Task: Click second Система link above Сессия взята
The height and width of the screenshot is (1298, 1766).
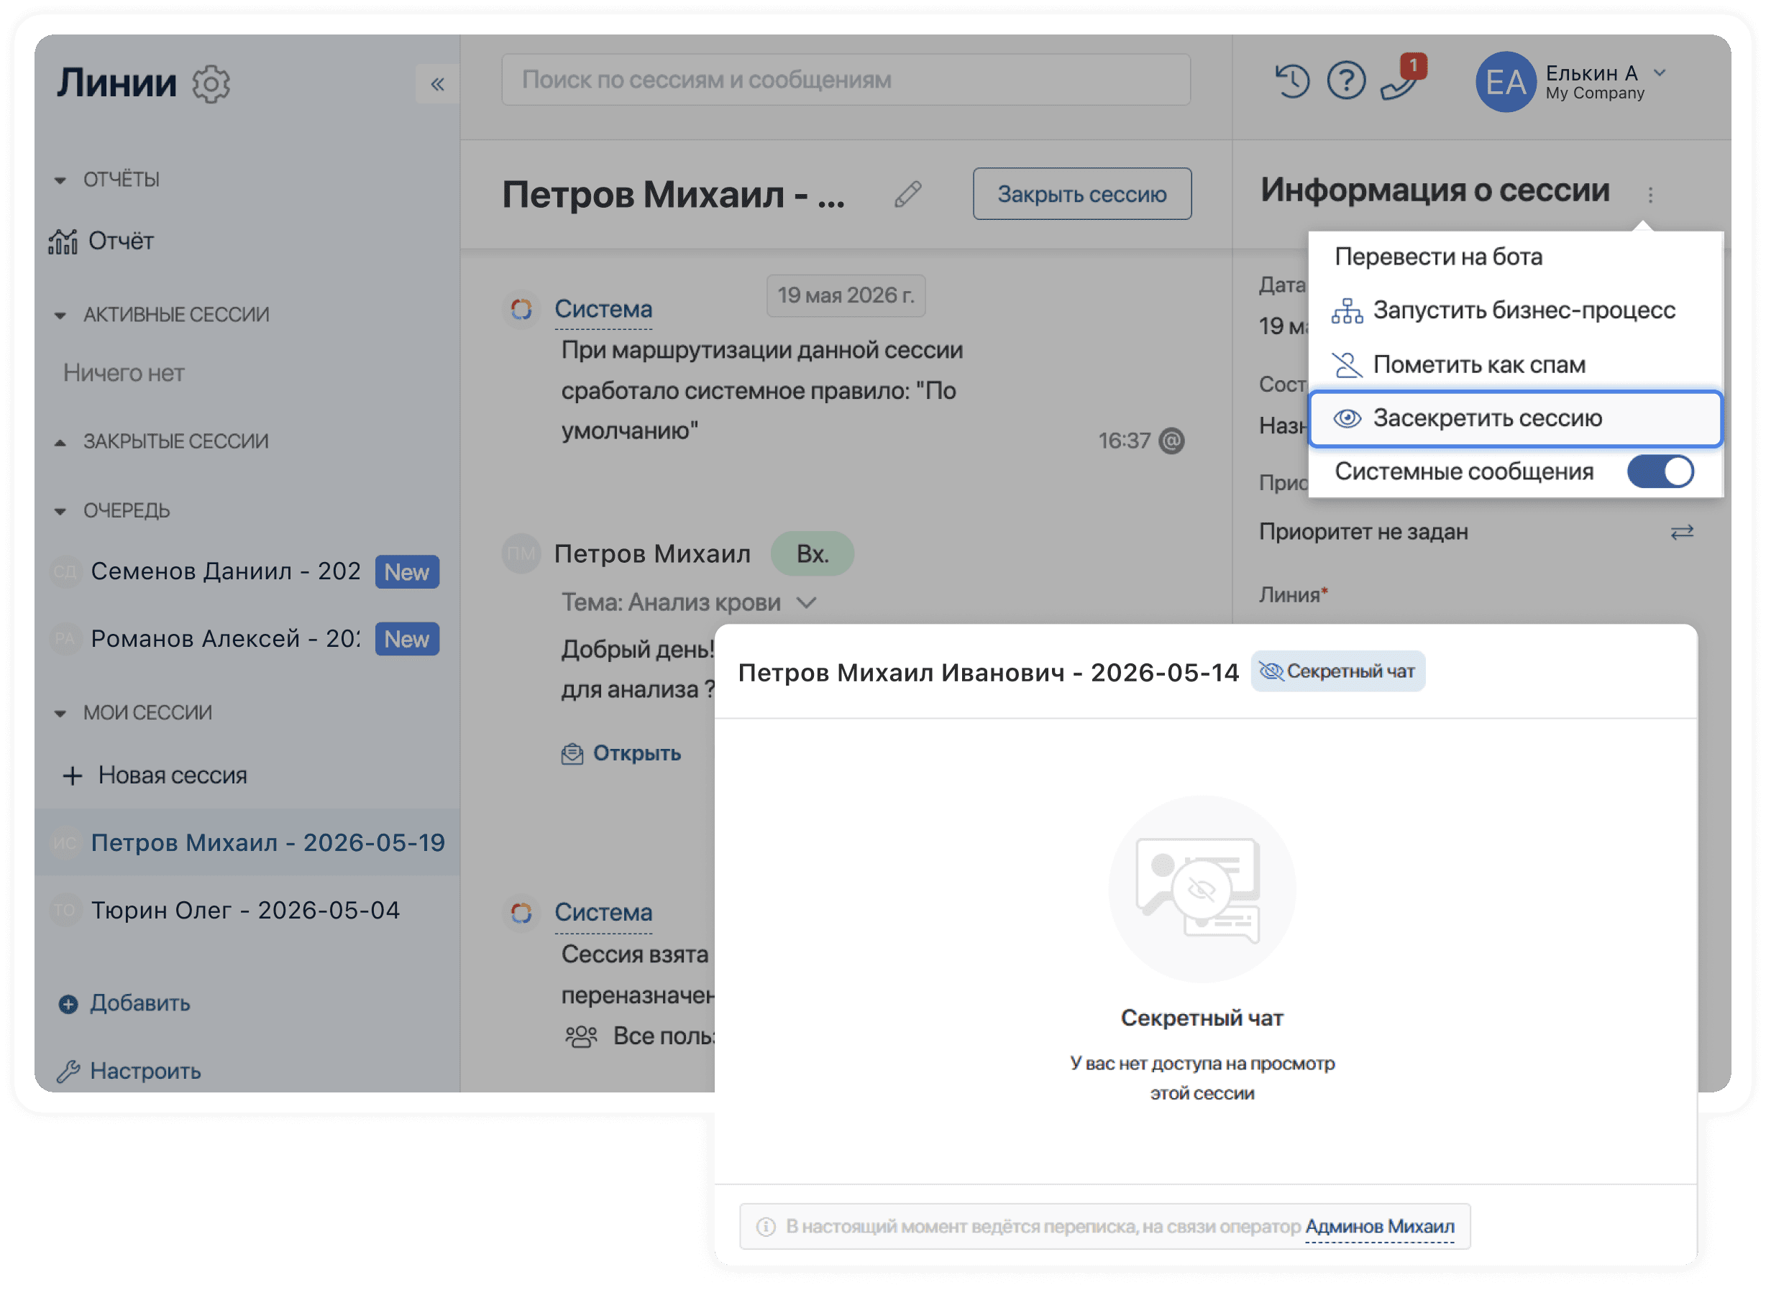Action: point(603,913)
